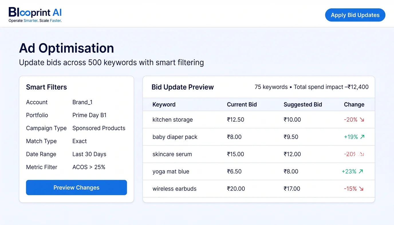Click the Metric Filter label

42,167
